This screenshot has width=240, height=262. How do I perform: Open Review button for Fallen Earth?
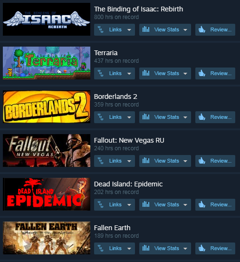click(215, 248)
